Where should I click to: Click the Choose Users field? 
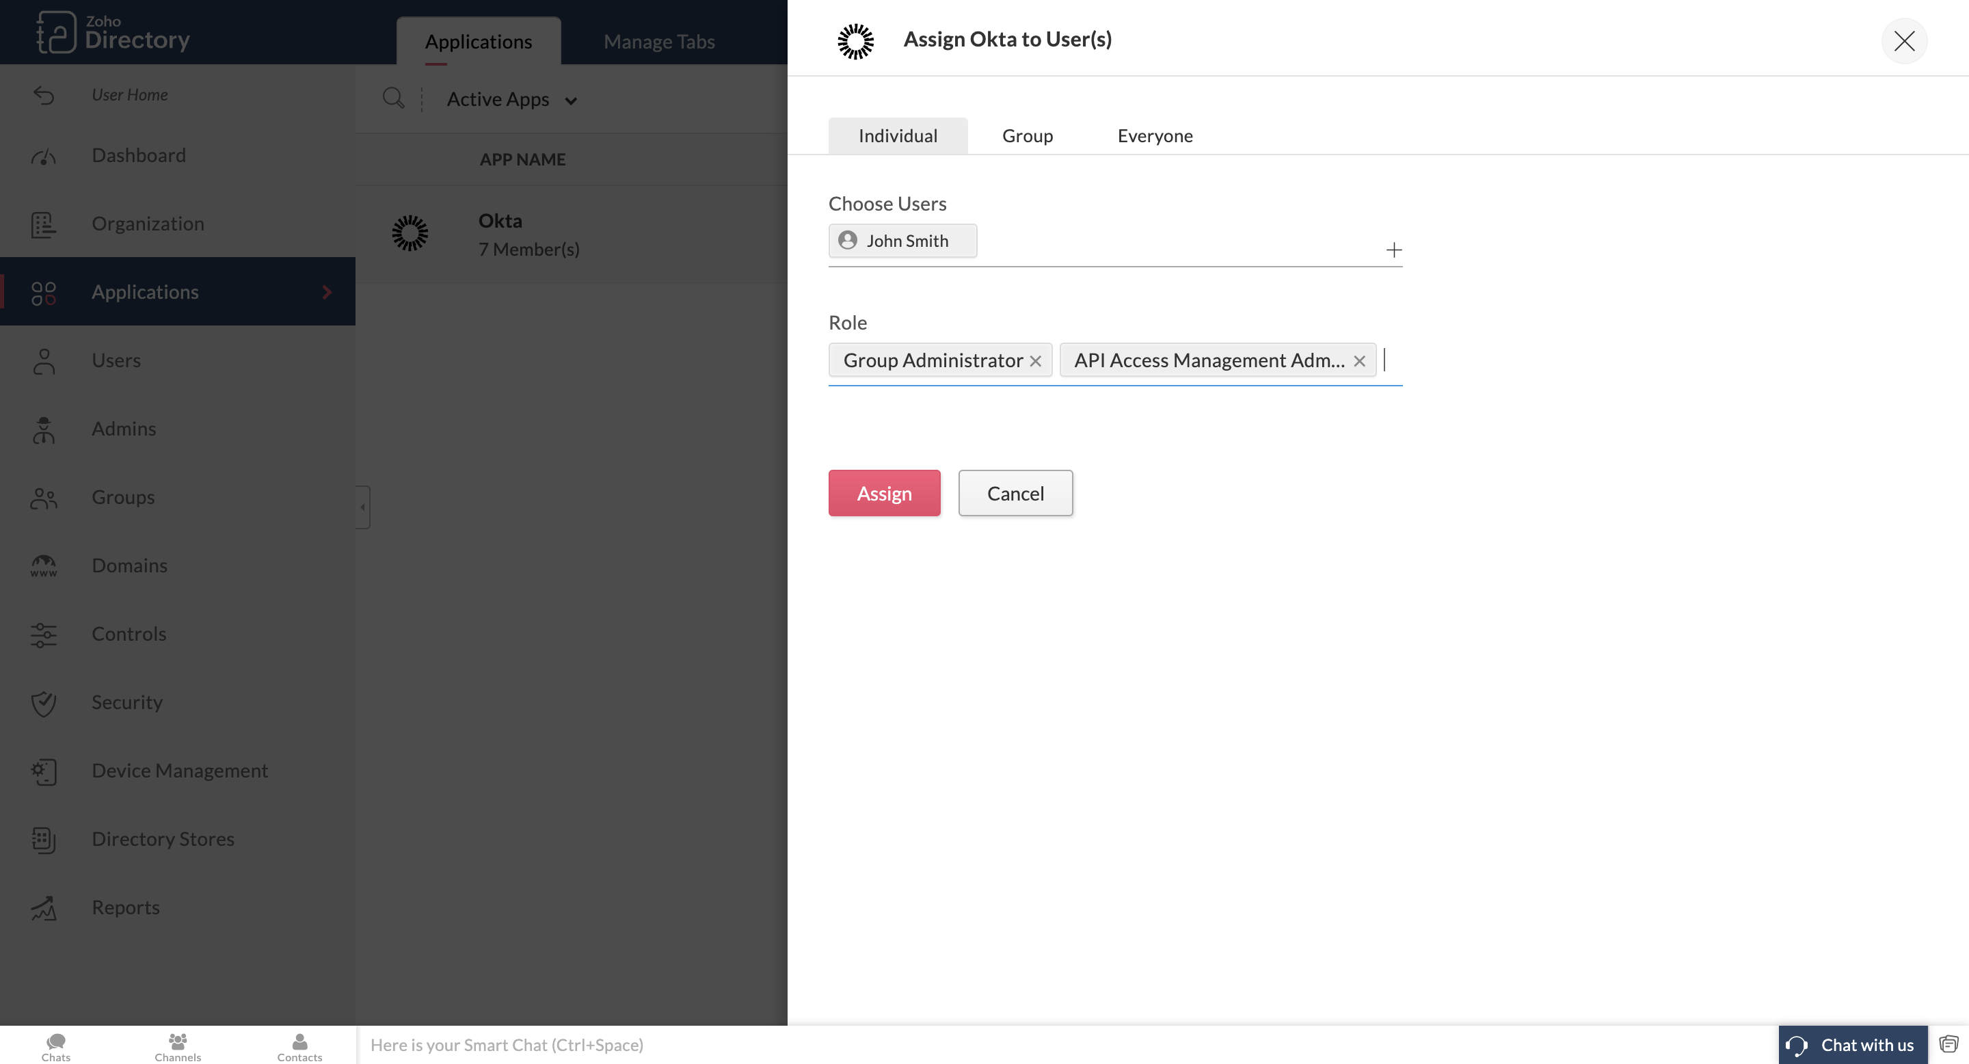pos(1115,245)
